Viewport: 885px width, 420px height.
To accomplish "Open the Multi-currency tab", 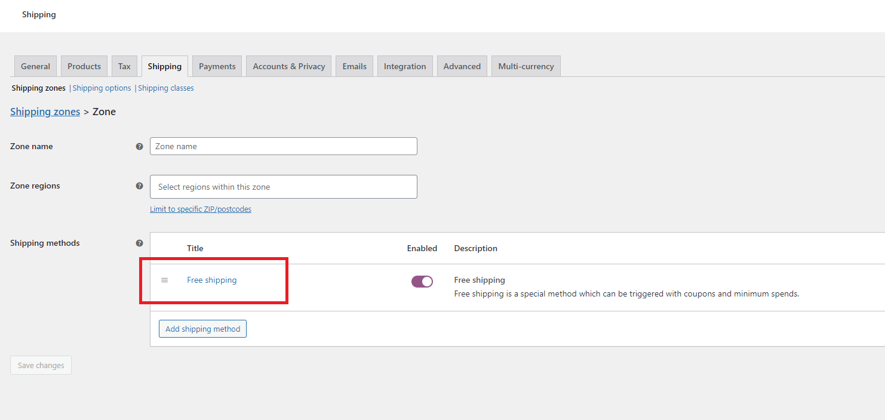I will click(526, 66).
